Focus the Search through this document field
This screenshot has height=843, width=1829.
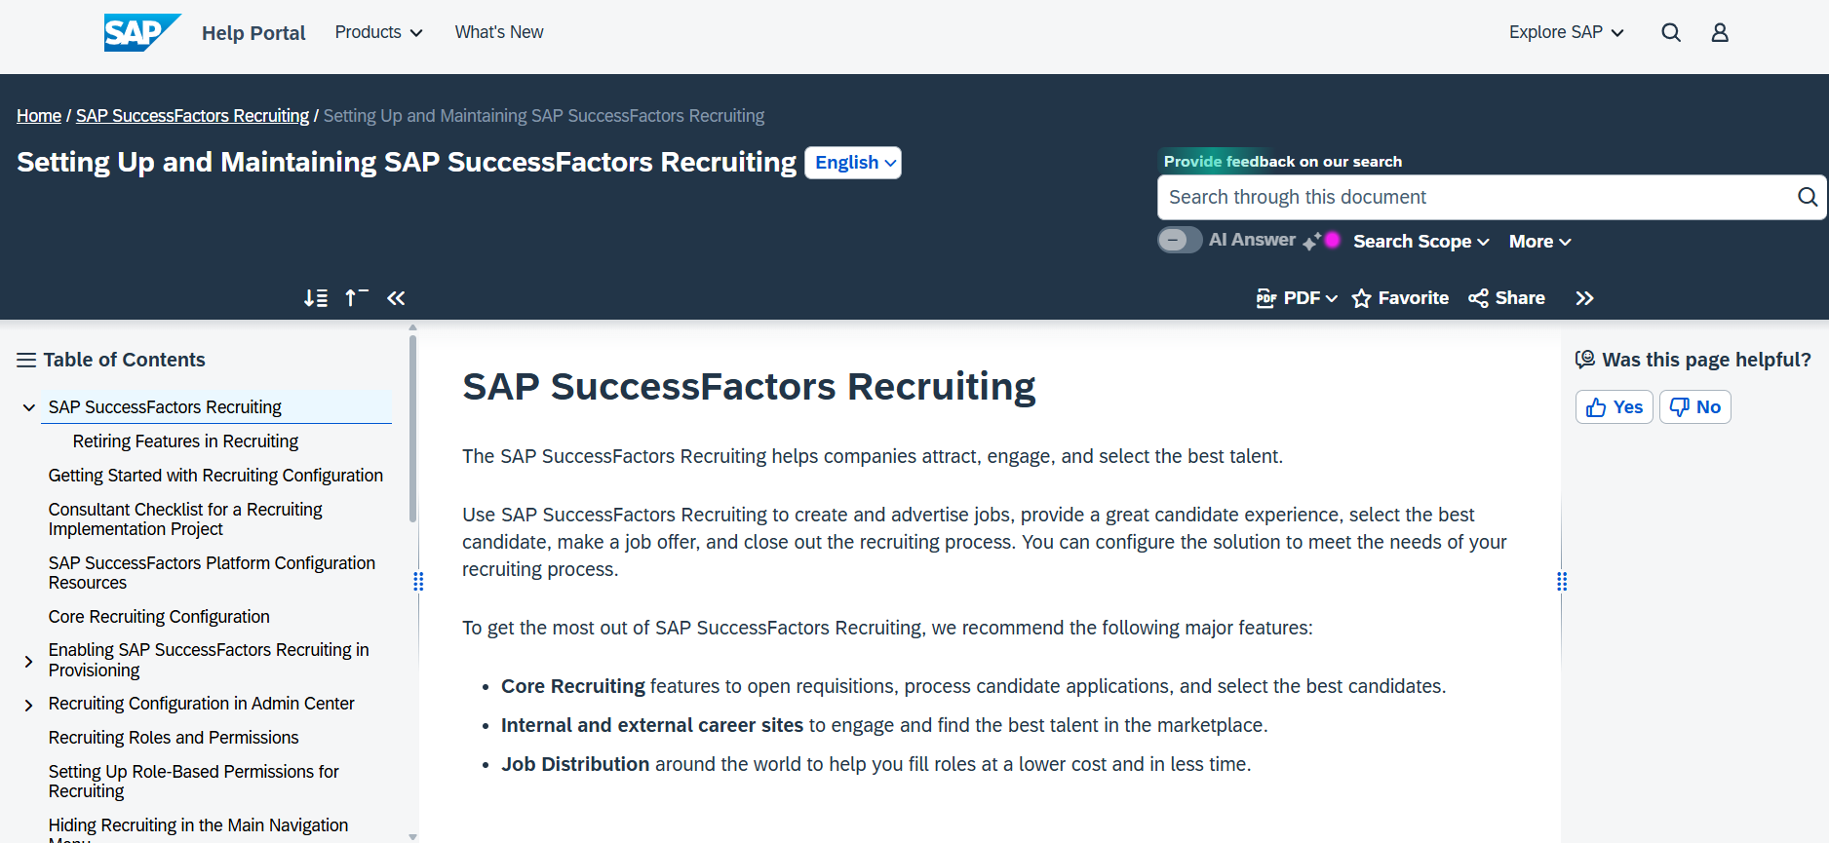[1472, 197]
